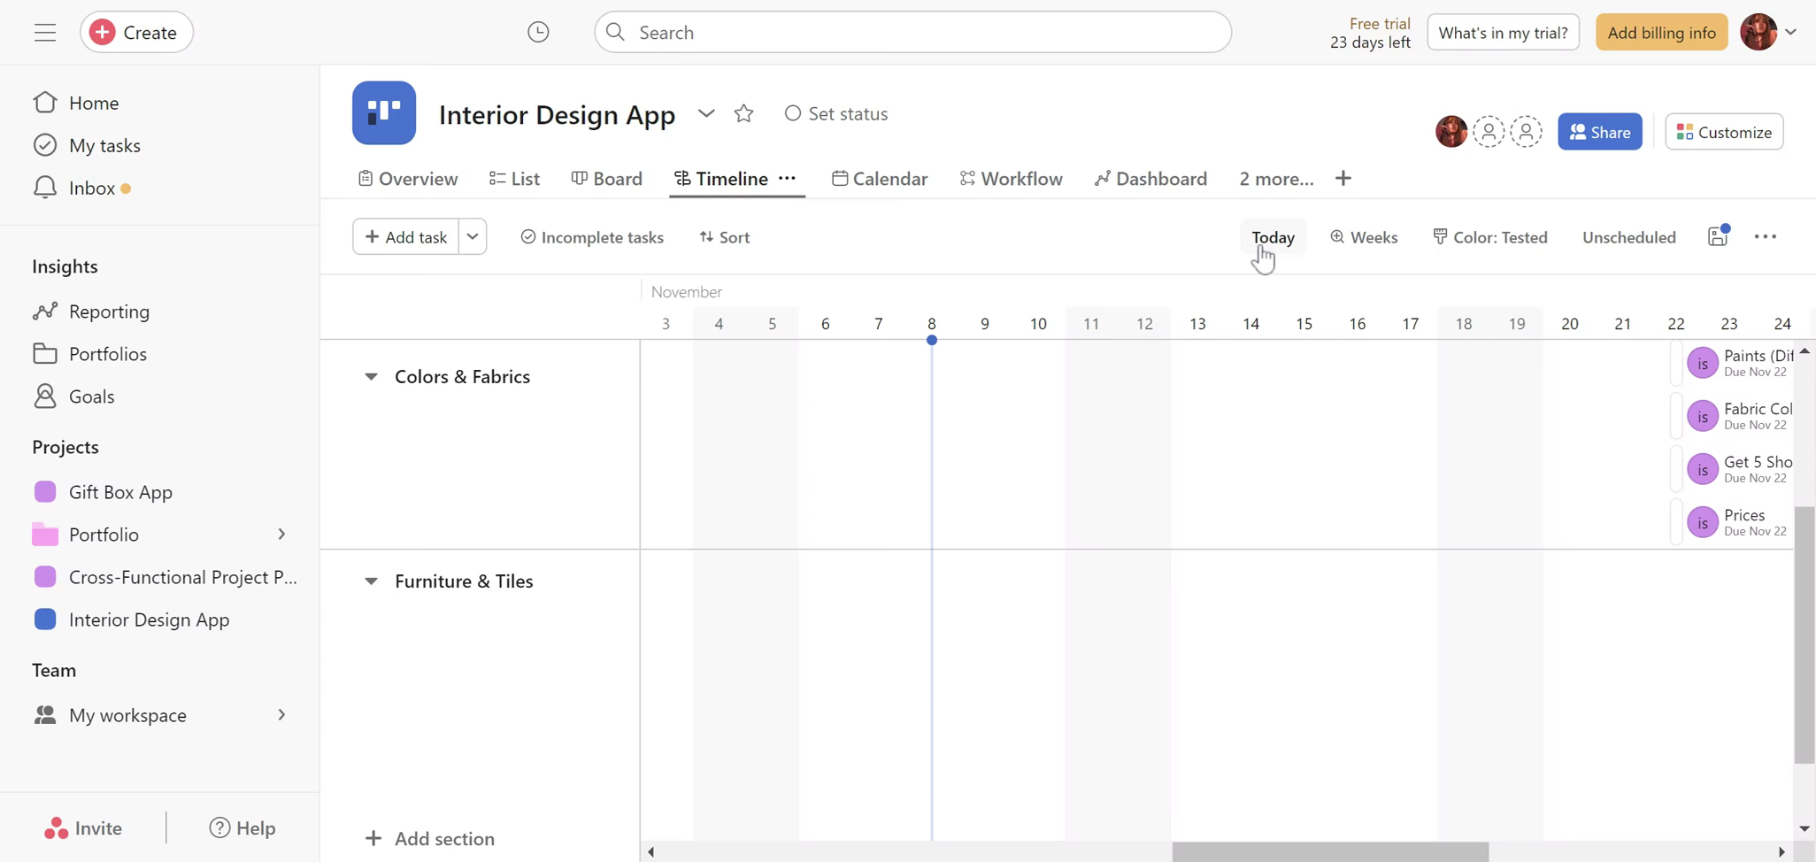Switch to Calendar tab

(x=880, y=179)
